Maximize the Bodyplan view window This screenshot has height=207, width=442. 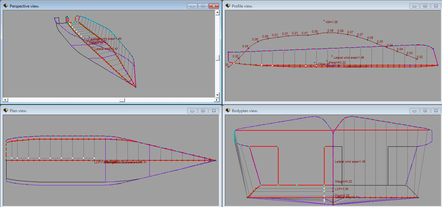point(425,111)
